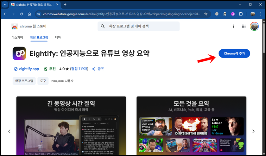
Task: Show the next screenshot slide
Action: coord(253,131)
